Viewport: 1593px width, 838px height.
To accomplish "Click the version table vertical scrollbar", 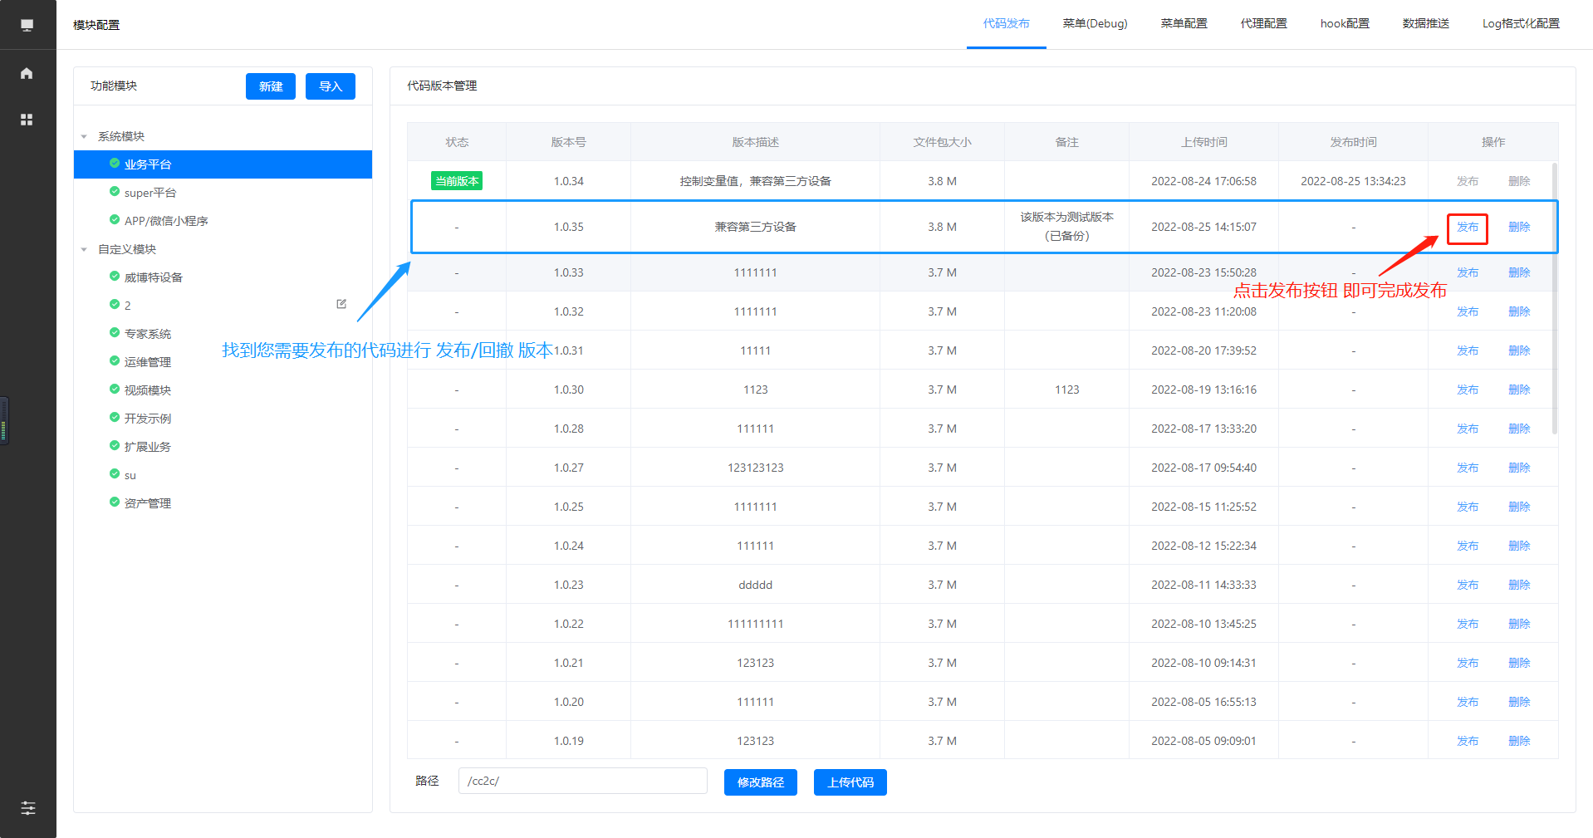I will point(1554,299).
